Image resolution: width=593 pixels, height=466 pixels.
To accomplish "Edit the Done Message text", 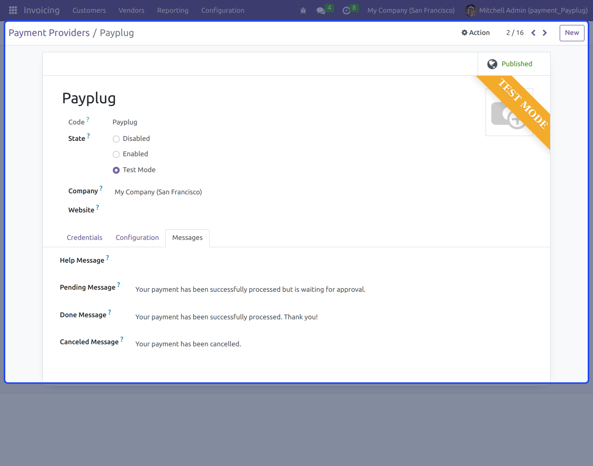I will [x=227, y=317].
